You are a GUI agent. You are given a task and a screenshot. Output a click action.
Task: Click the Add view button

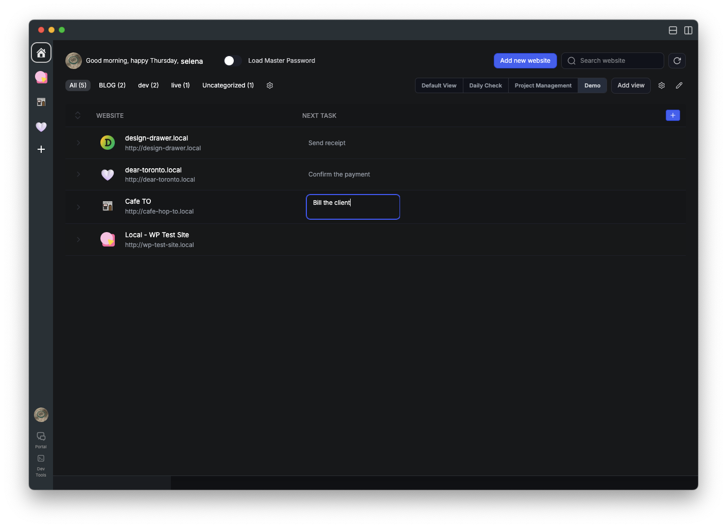[631, 85]
